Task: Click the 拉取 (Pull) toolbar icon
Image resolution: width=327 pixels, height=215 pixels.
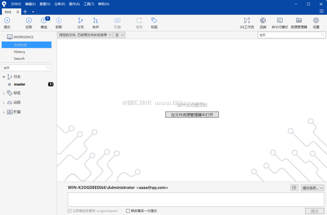Action: [29, 23]
